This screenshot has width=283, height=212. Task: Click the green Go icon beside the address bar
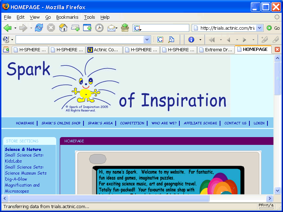pyautogui.click(x=269, y=28)
